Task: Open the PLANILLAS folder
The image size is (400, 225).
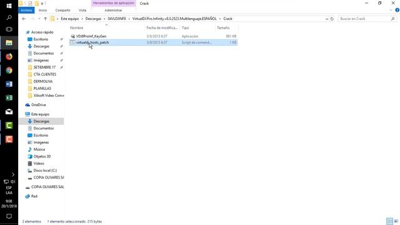Action: tap(42, 88)
